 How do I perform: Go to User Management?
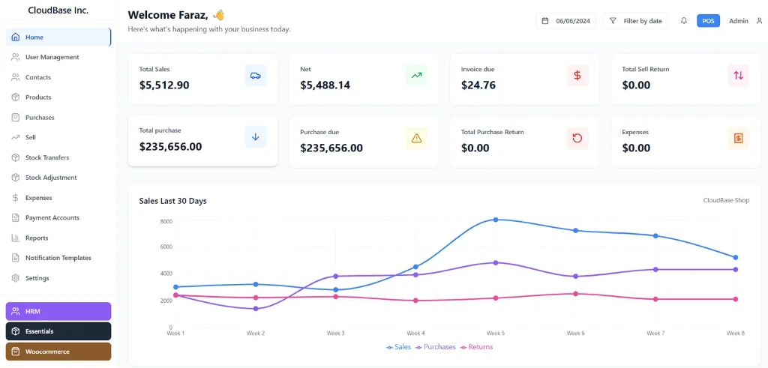coord(58,57)
